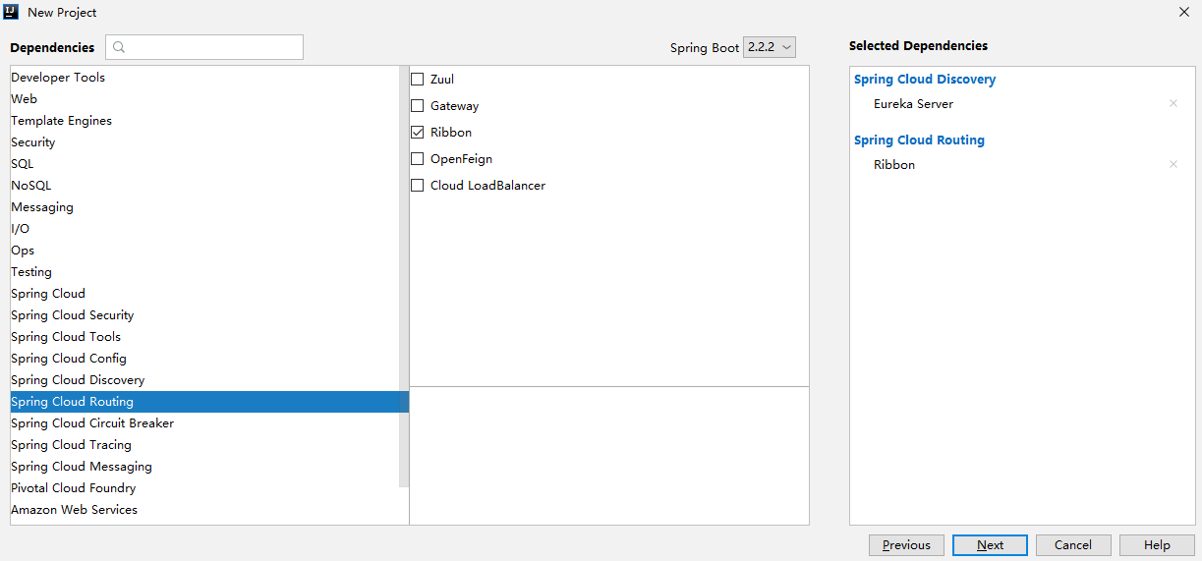
Task: Enable the Zuul checkbox
Action: (418, 80)
